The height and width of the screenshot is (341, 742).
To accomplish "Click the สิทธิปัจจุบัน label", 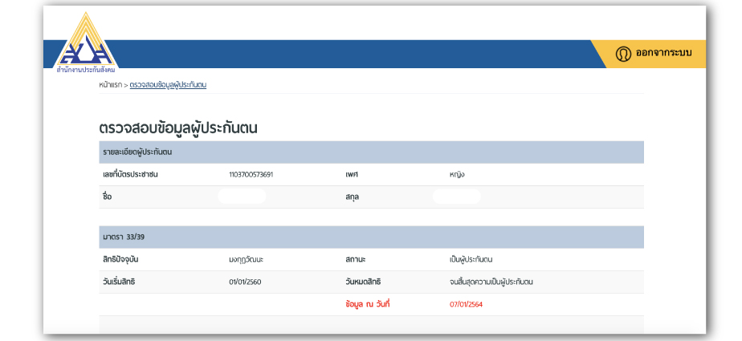I will pyautogui.click(x=121, y=260).
